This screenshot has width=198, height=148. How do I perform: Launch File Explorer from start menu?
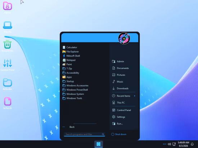[71, 52]
